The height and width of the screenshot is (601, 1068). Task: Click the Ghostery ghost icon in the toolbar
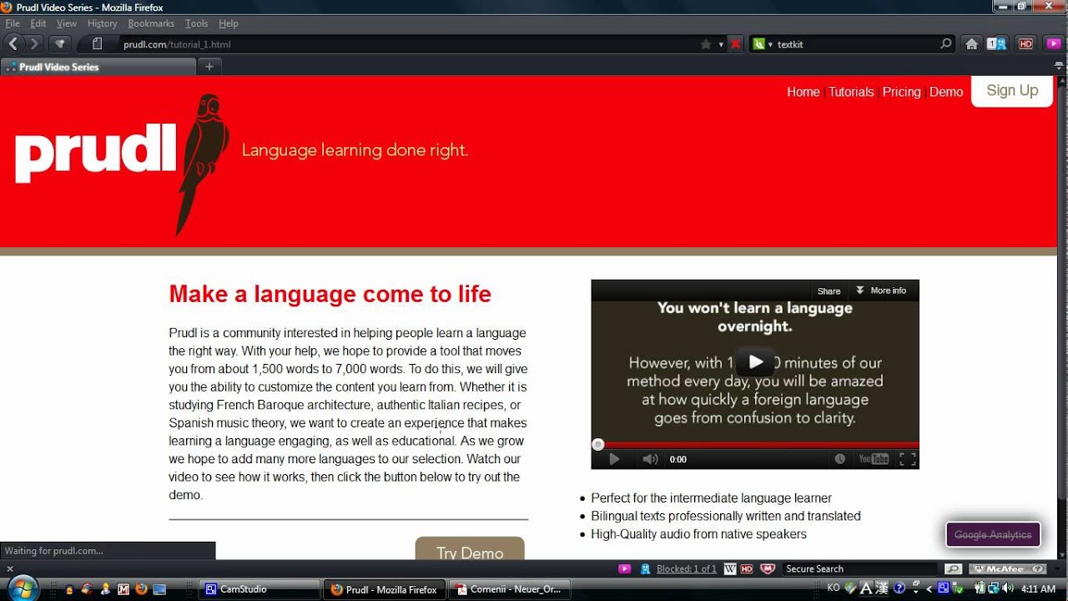[996, 44]
